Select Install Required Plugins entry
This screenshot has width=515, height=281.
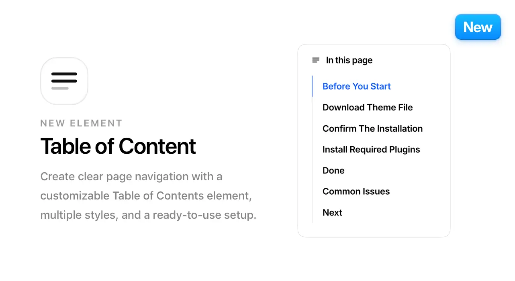point(371,149)
